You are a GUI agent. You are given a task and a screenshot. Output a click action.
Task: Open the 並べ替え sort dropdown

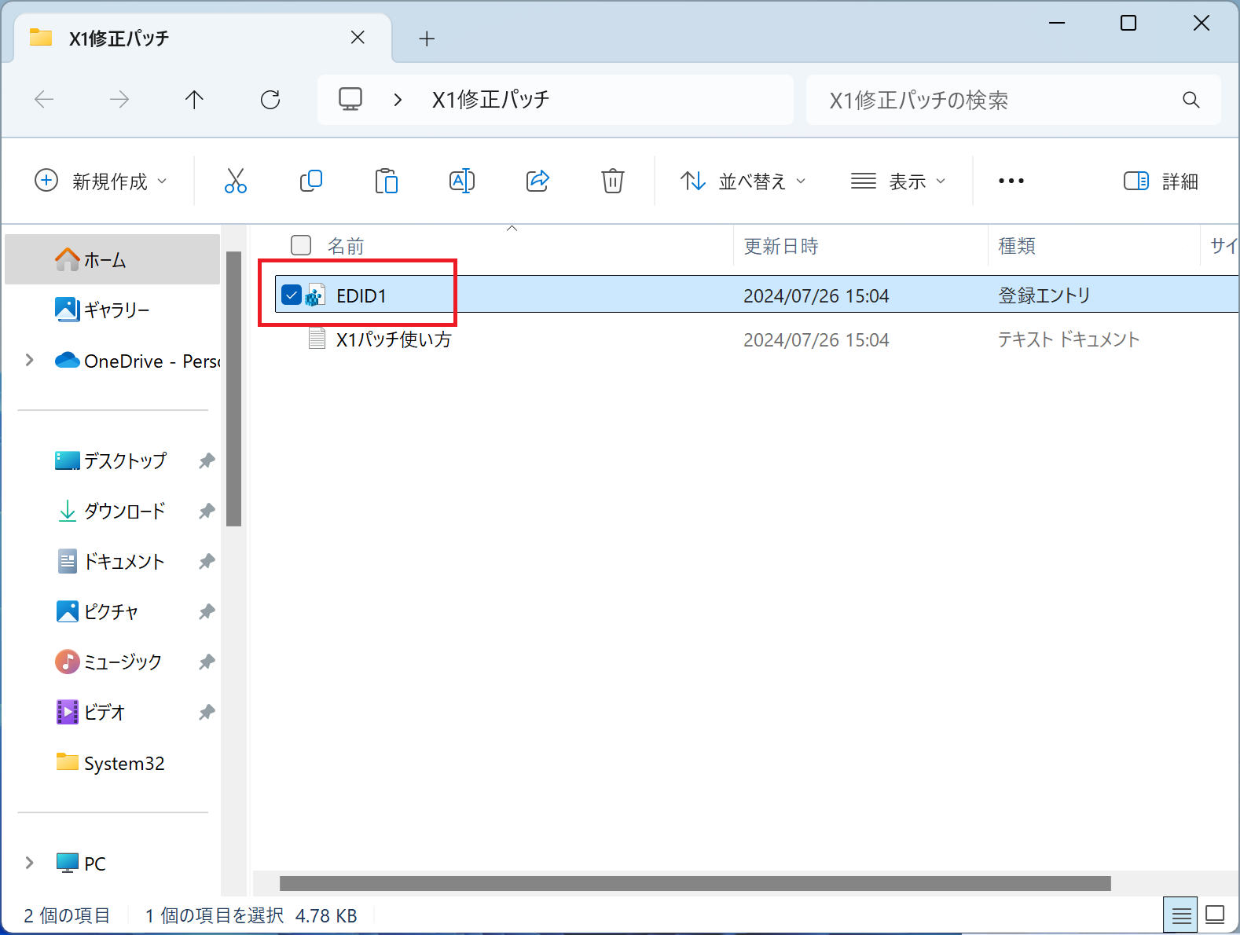click(x=743, y=181)
